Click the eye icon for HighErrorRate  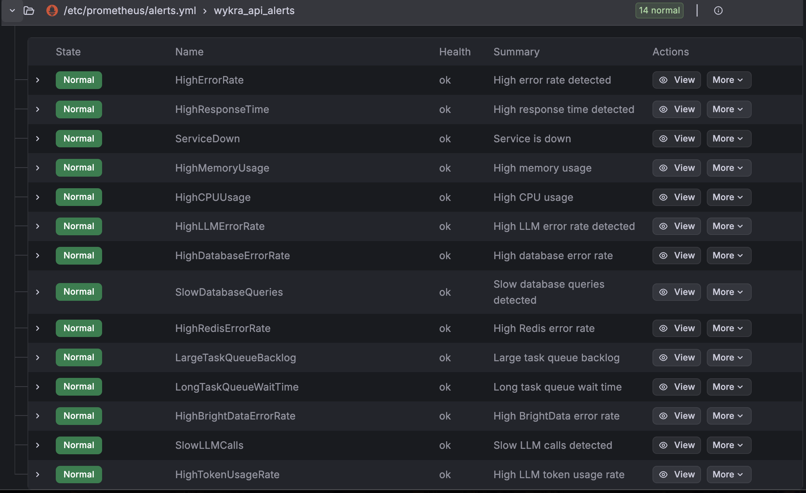[x=663, y=80]
